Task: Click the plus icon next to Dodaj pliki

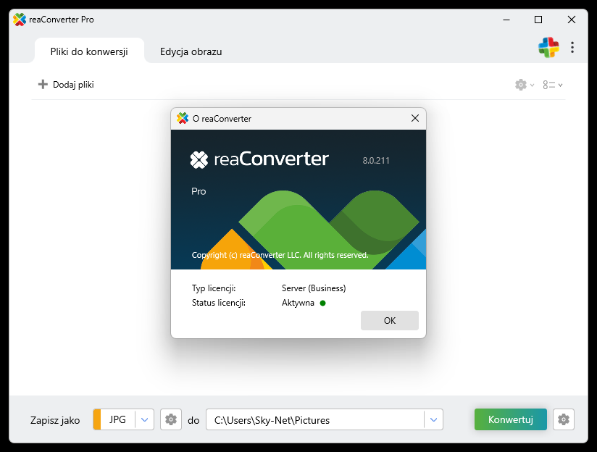Action: [43, 84]
